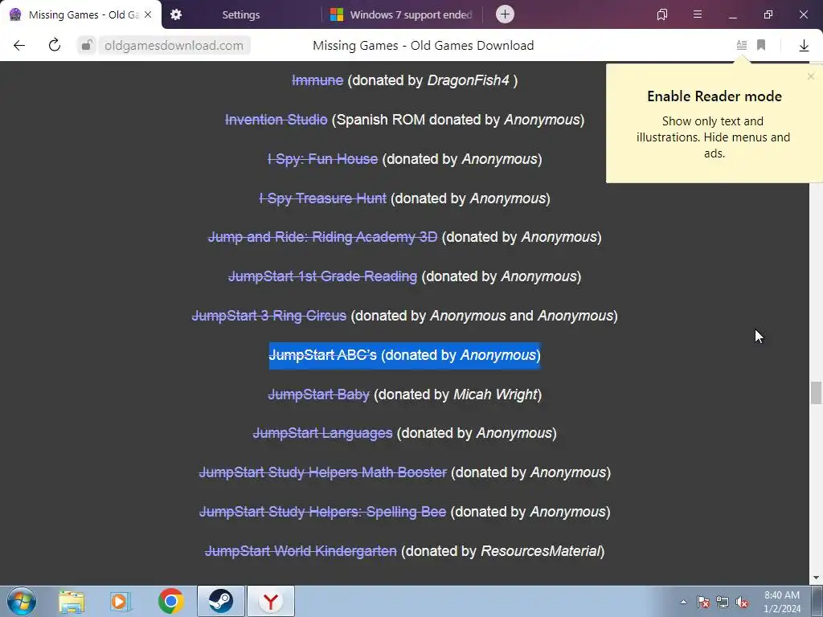The image size is (823, 617).
Task: Show hidden system tray icons
Action: (683, 602)
